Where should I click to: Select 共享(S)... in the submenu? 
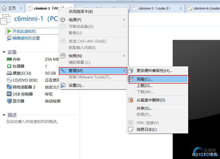[x=158, y=108]
